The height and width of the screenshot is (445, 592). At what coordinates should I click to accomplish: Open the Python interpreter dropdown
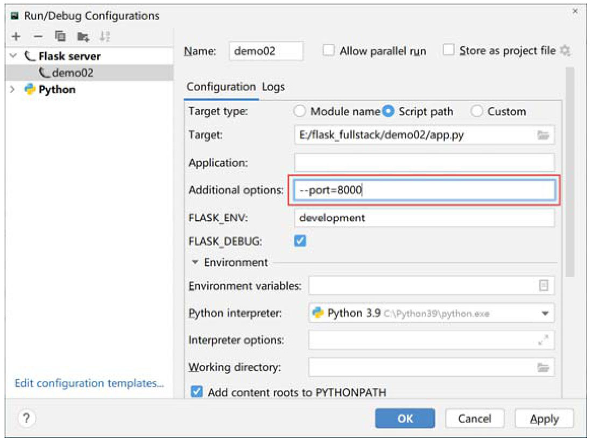pos(545,313)
